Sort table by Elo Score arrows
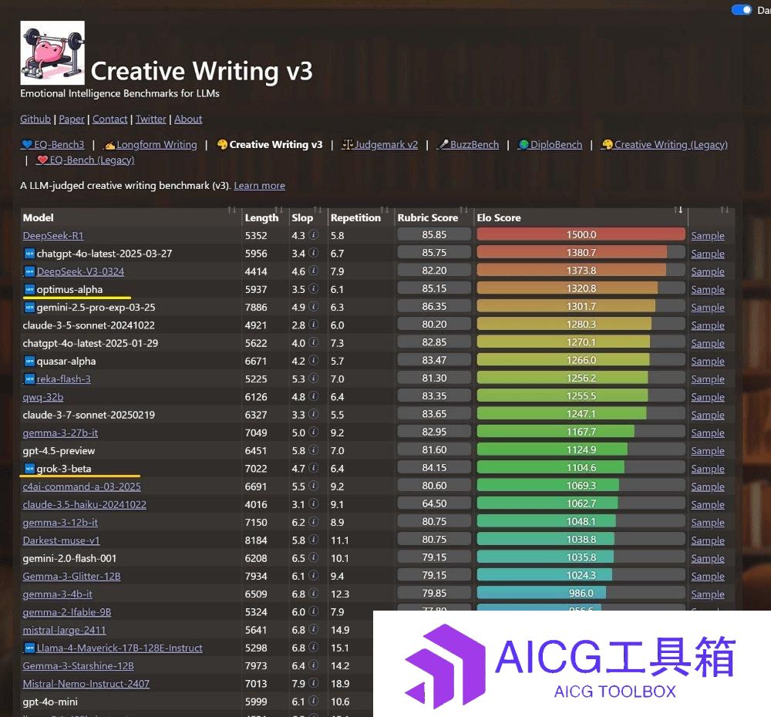The width and height of the screenshot is (771, 717). point(679,210)
